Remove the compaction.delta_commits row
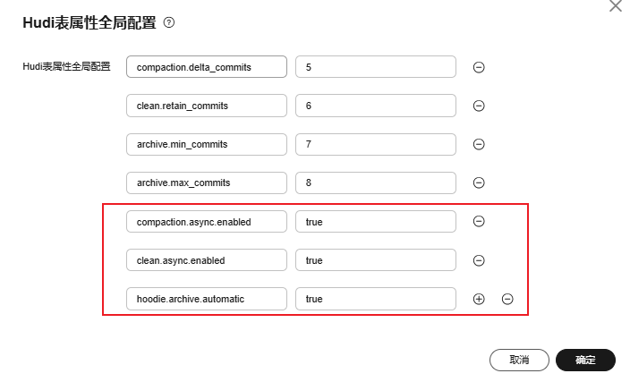This screenshot has width=630, height=382. click(479, 67)
